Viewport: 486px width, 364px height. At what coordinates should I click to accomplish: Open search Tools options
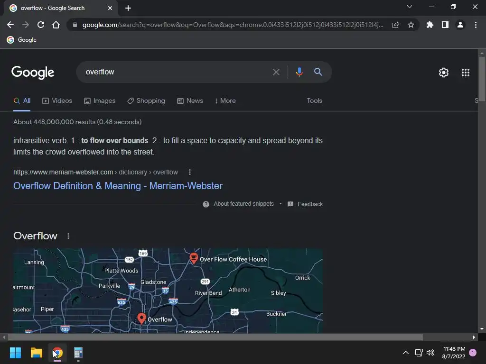click(314, 101)
